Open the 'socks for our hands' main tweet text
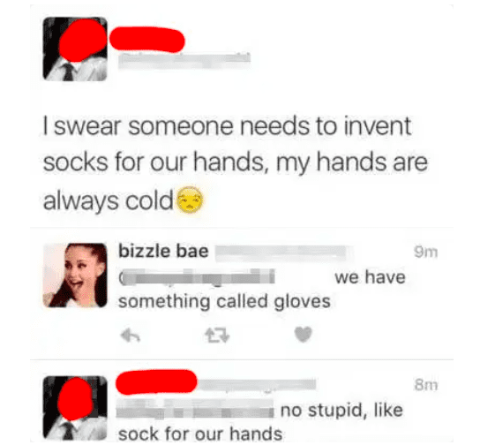The width and height of the screenshot is (495, 445). [x=236, y=163]
